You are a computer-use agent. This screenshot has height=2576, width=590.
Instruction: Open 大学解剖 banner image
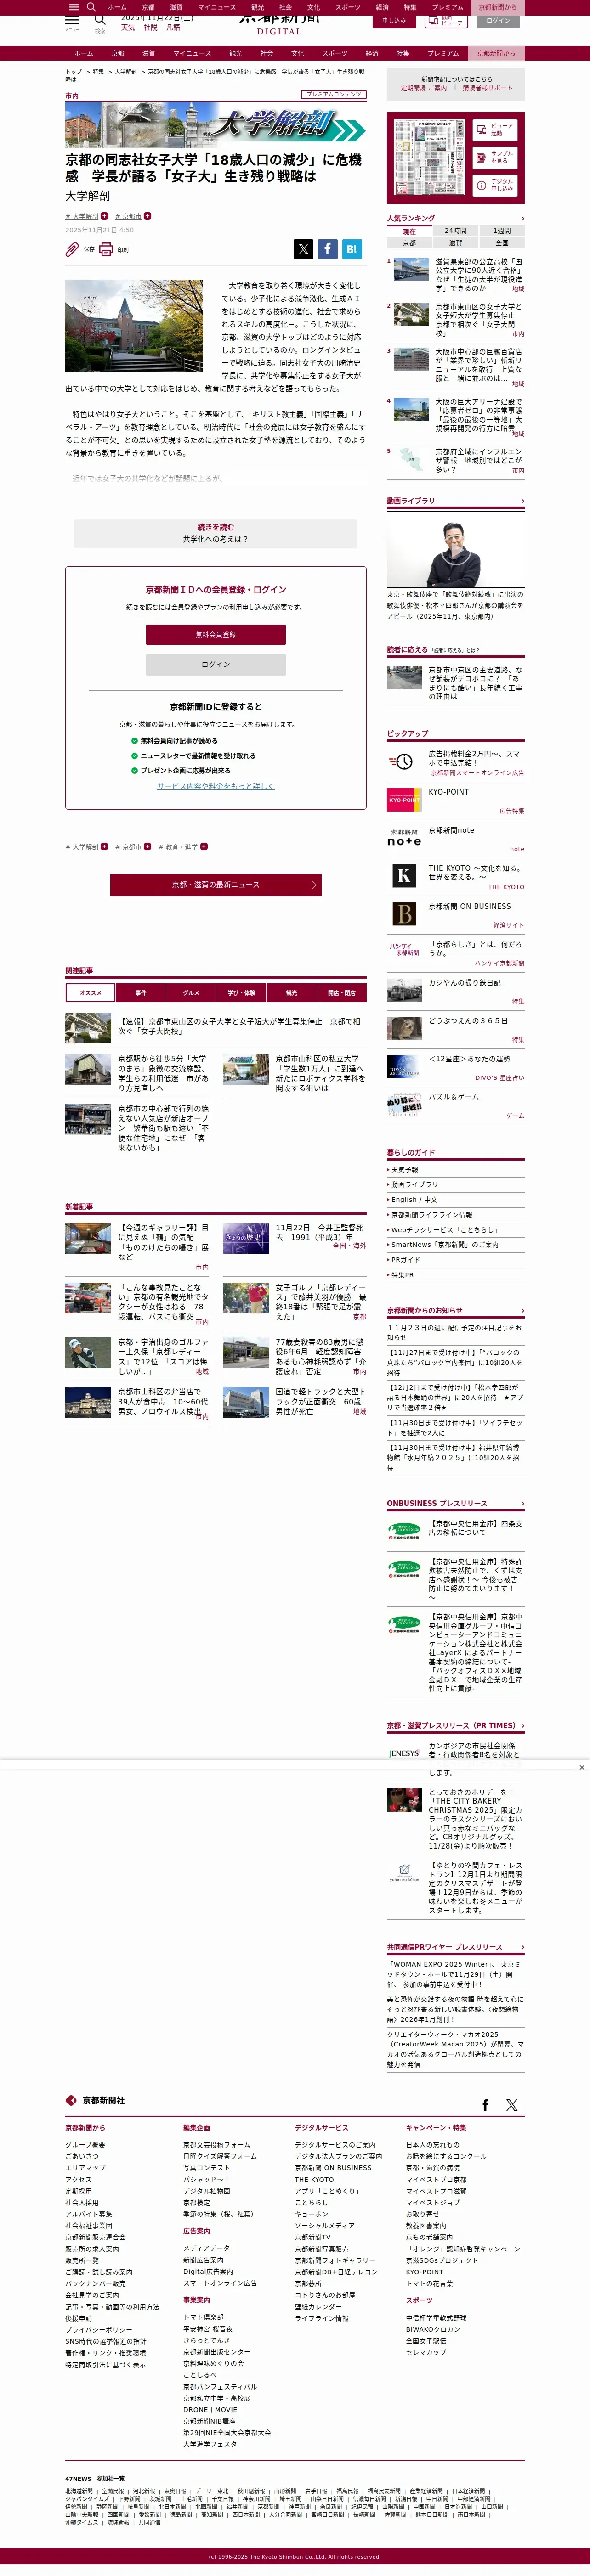coord(215,124)
